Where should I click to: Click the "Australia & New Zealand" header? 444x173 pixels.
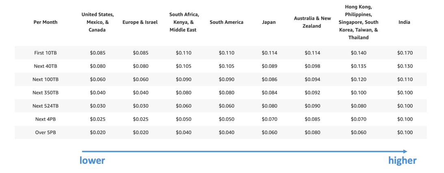tap(312, 22)
